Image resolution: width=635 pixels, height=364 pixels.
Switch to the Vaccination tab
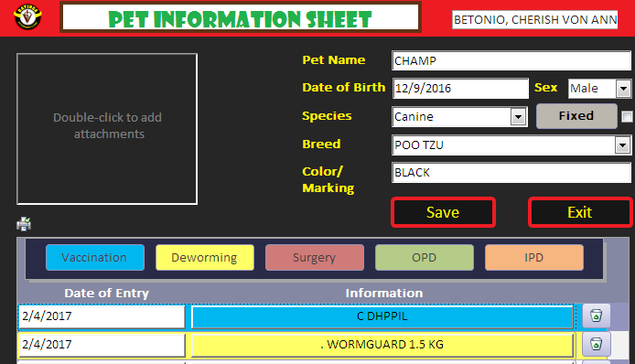(x=95, y=258)
